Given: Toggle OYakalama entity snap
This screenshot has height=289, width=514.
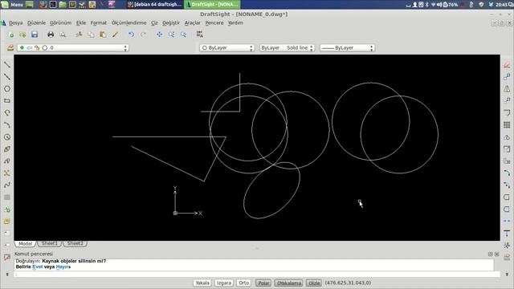Looking at the screenshot, I should [289, 283].
